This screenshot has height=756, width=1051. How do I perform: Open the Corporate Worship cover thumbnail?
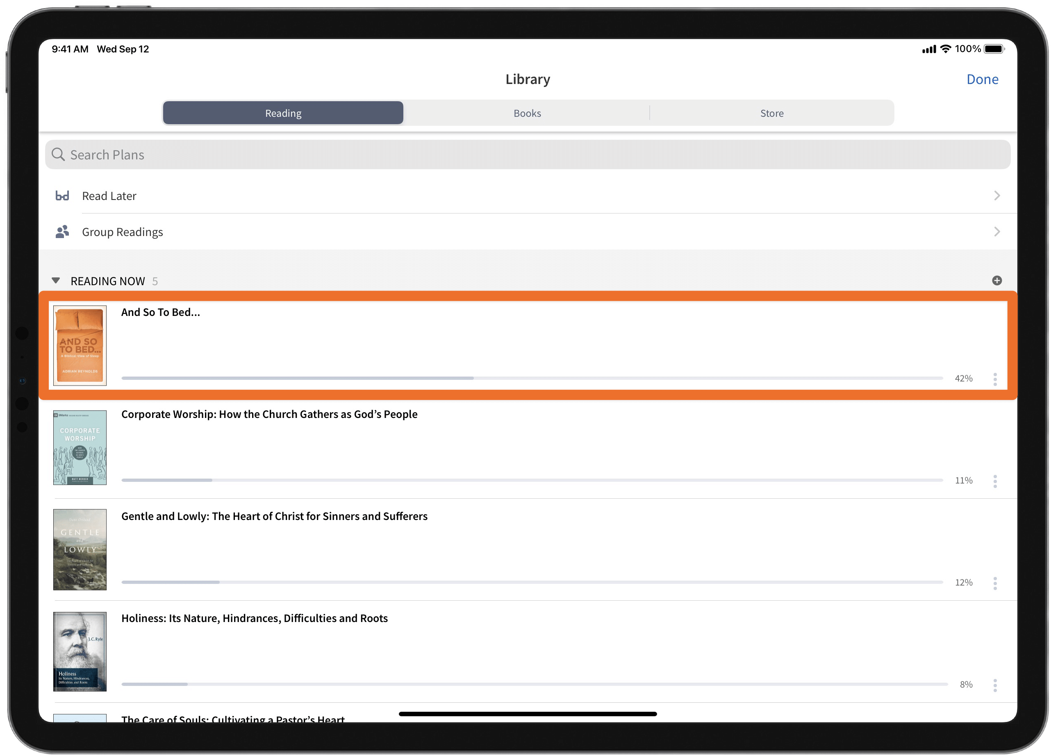click(80, 447)
